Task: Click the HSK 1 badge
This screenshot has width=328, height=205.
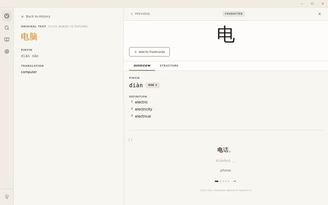Action: [x=153, y=85]
